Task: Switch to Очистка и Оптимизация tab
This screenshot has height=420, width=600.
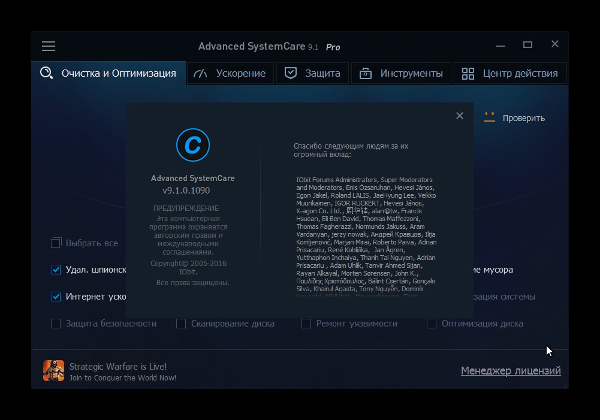Action: click(108, 73)
